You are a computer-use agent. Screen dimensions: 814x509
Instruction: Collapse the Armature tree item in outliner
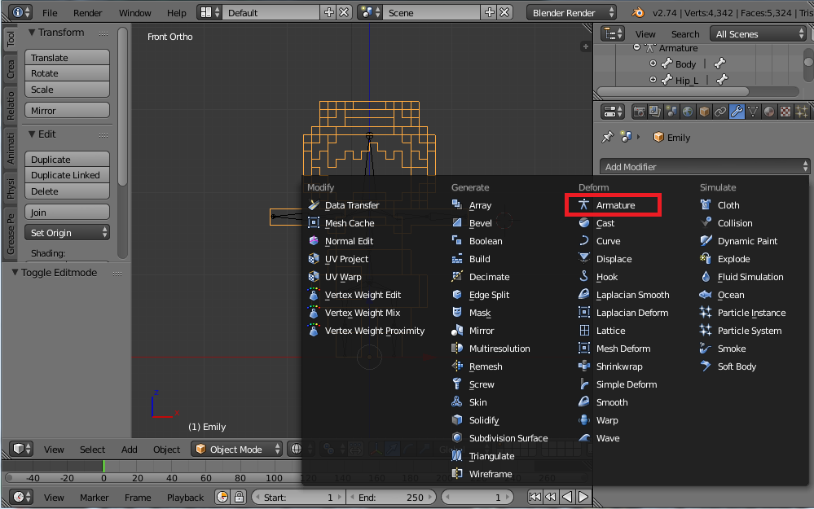pos(636,47)
